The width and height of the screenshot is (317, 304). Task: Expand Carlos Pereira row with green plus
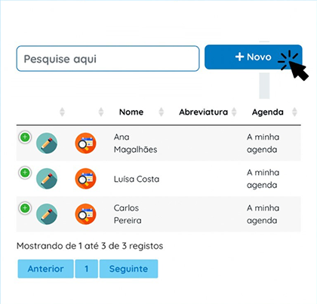[x=25, y=208]
